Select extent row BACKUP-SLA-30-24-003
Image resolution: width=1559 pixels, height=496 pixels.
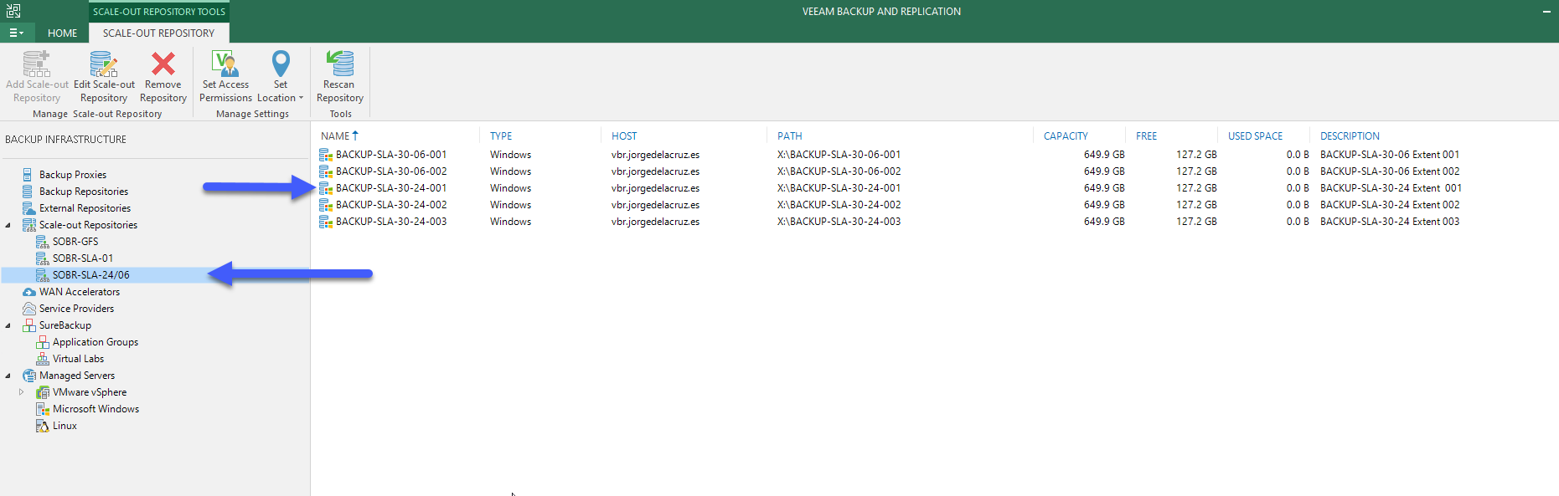934,222
